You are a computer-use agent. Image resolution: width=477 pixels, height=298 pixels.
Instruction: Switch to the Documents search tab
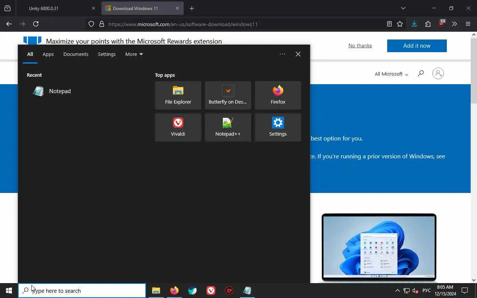click(x=76, y=54)
